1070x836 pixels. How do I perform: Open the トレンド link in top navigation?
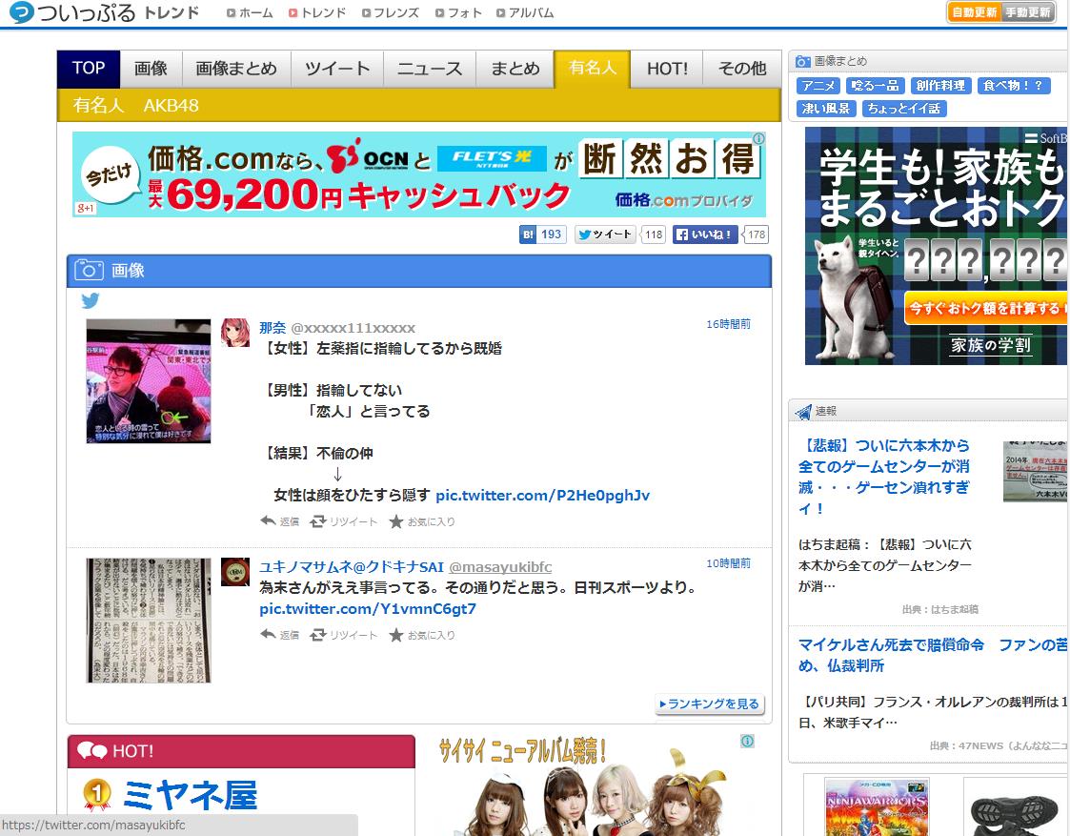(316, 12)
